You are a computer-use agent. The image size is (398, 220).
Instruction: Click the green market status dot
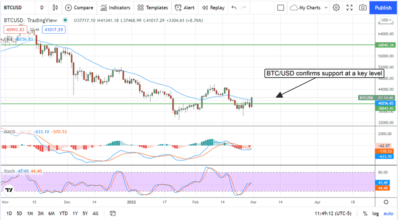[x=65, y=20]
